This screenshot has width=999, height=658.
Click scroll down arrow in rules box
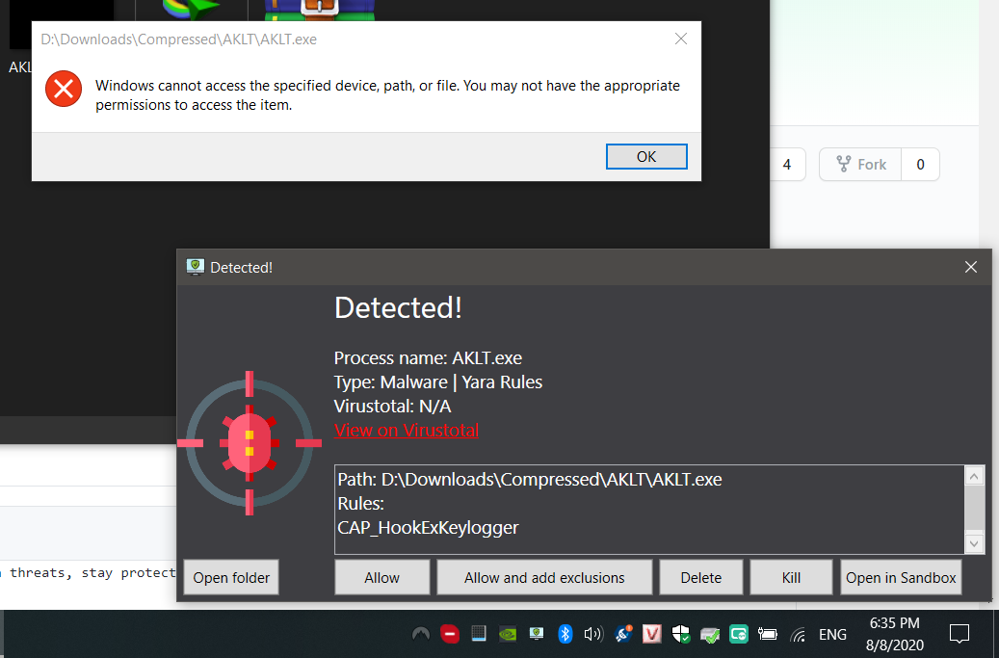tap(974, 543)
